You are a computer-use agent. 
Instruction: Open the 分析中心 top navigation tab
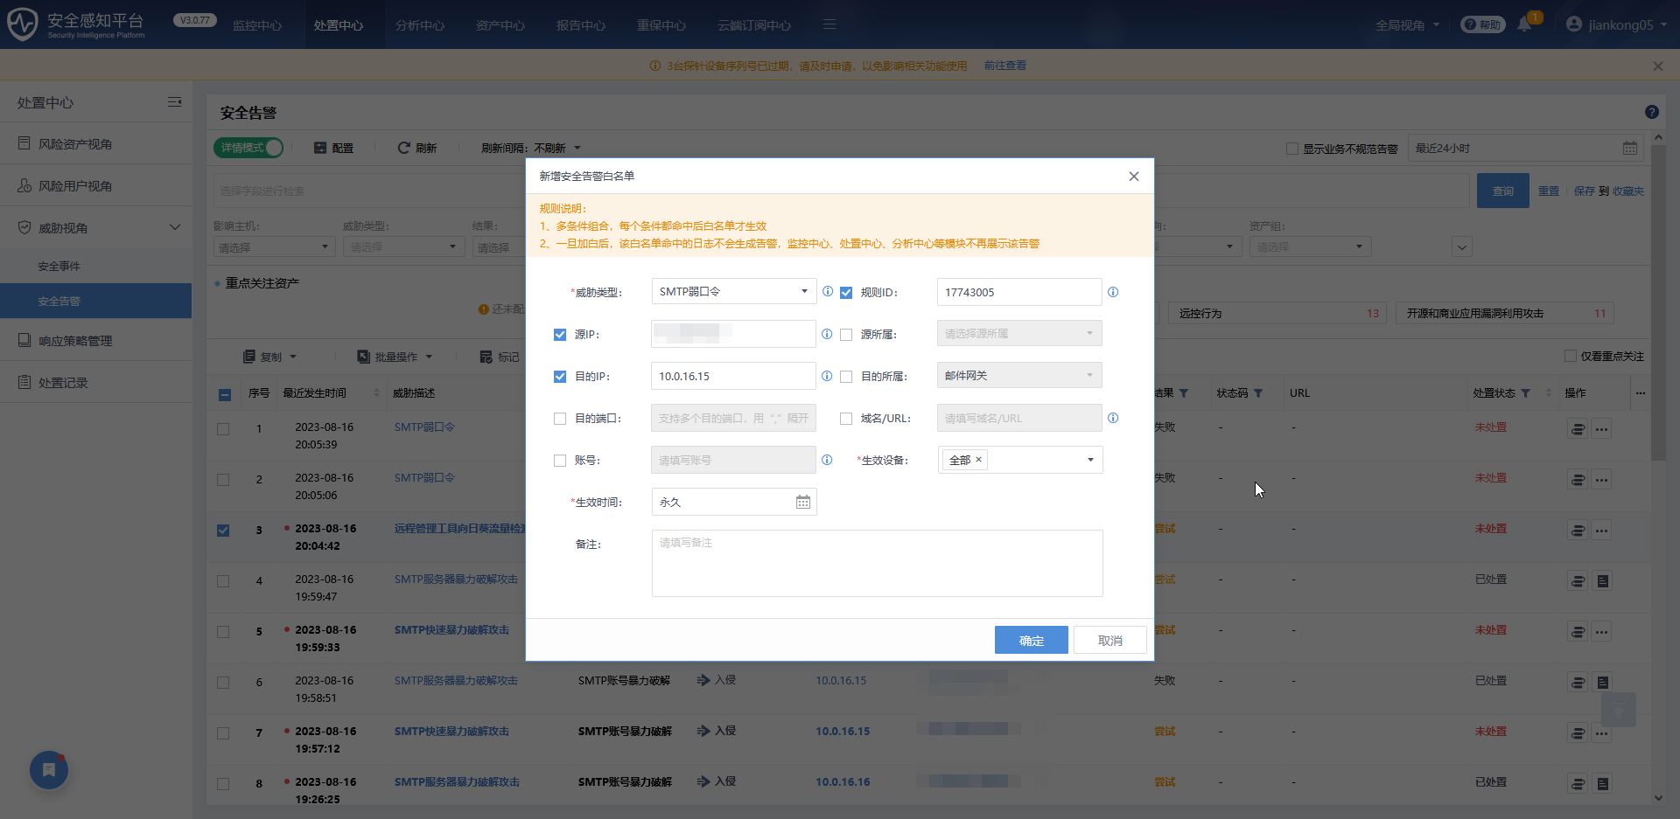(420, 25)
